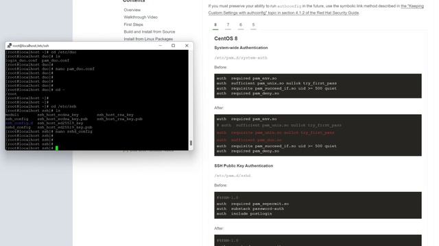Click the PuTTY icon in terminal title bar
The image size is (439, 246).
(x=9, y=46)
